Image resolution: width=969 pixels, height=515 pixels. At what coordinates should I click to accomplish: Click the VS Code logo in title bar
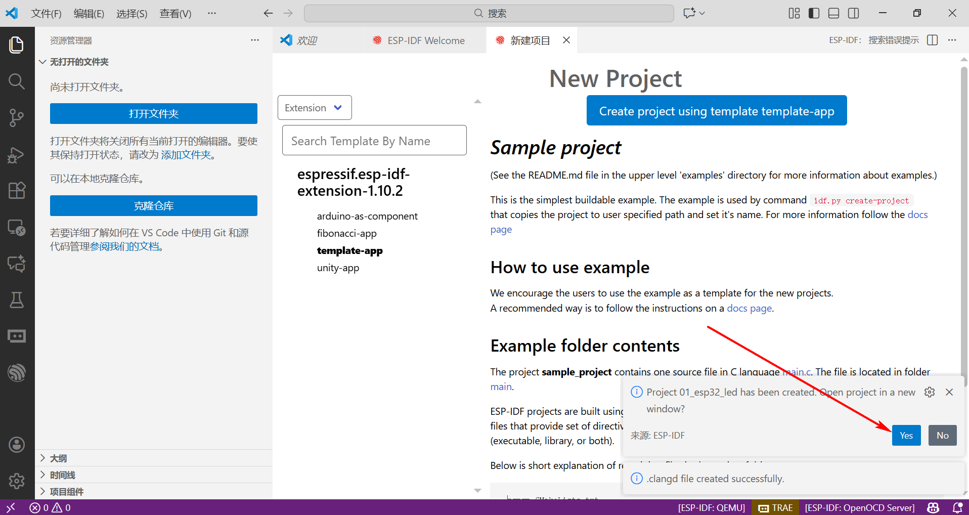pos(12,13)
